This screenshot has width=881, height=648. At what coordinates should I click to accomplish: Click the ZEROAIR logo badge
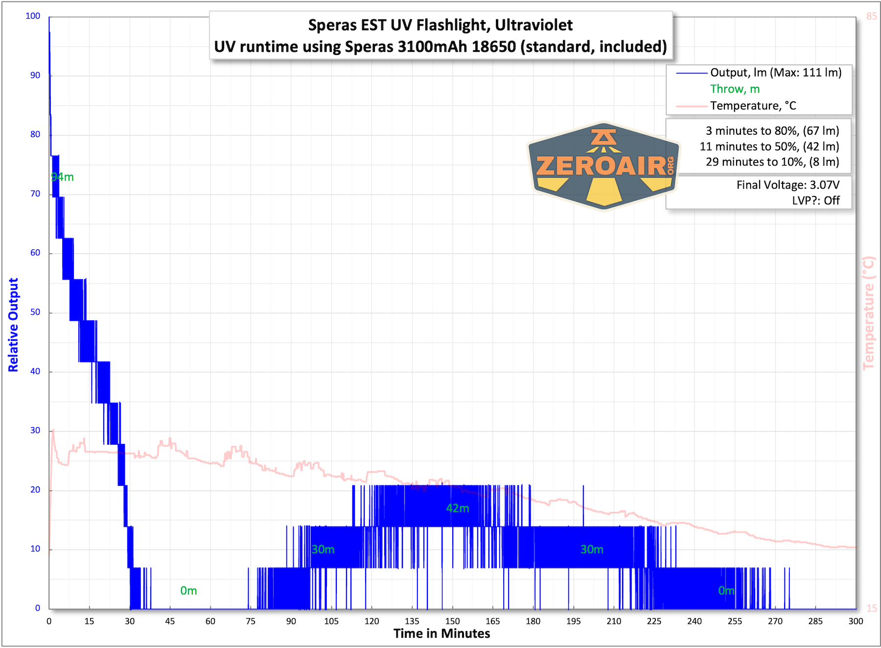click(x=603, y=166)
